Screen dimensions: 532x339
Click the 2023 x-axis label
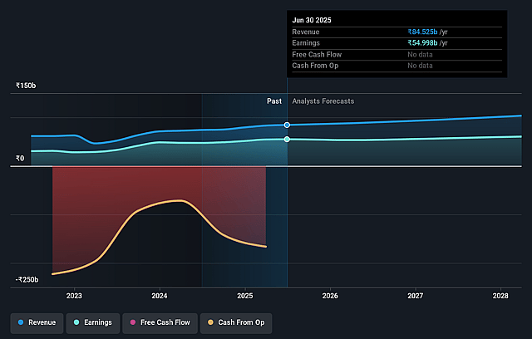[x=74, y=296]
